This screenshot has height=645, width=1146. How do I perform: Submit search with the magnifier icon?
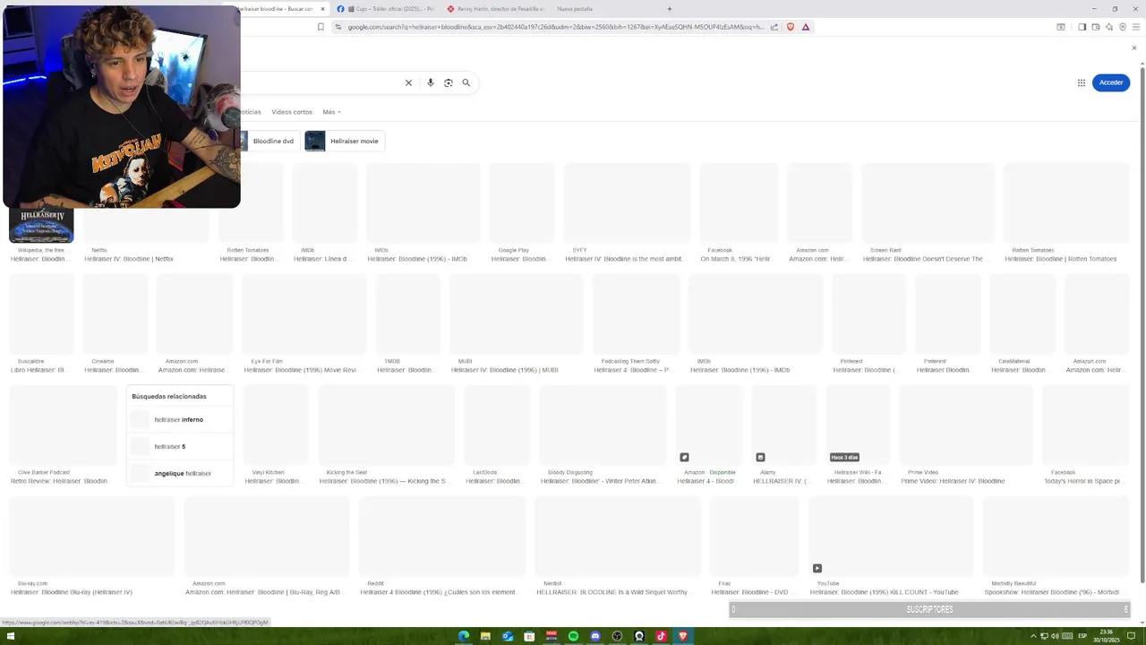point(466,82)
